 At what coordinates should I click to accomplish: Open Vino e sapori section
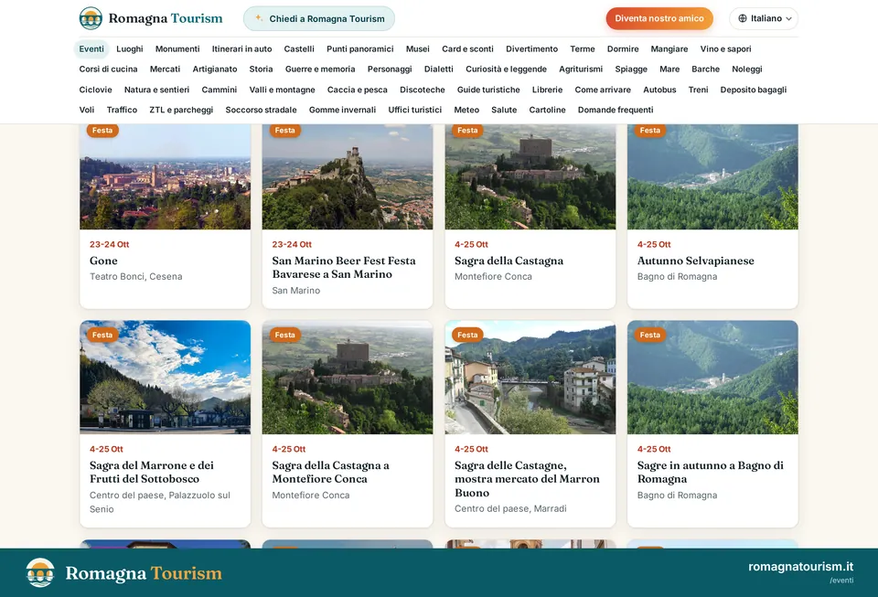[x=725, y=49]
